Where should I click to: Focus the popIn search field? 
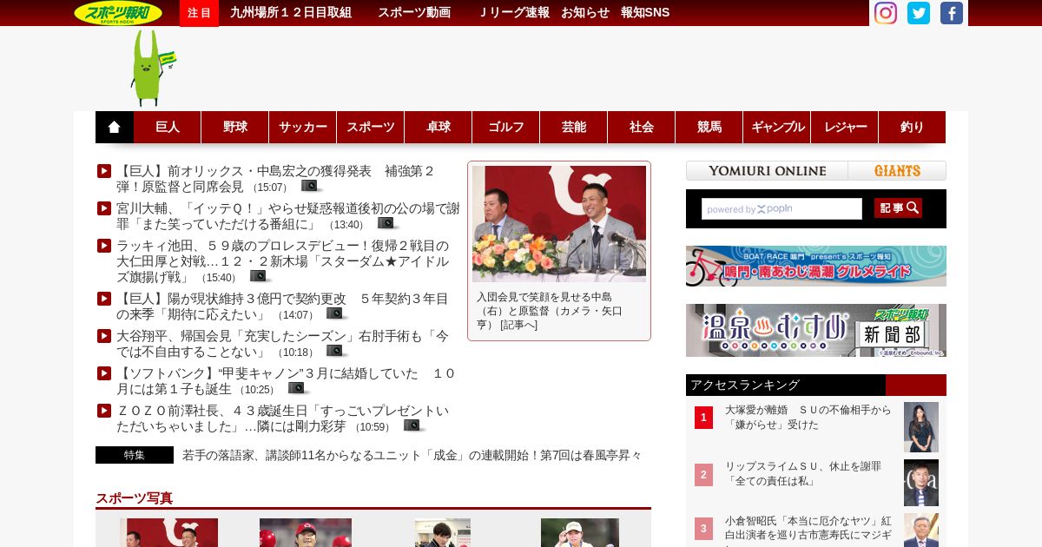tap(781, 209)
